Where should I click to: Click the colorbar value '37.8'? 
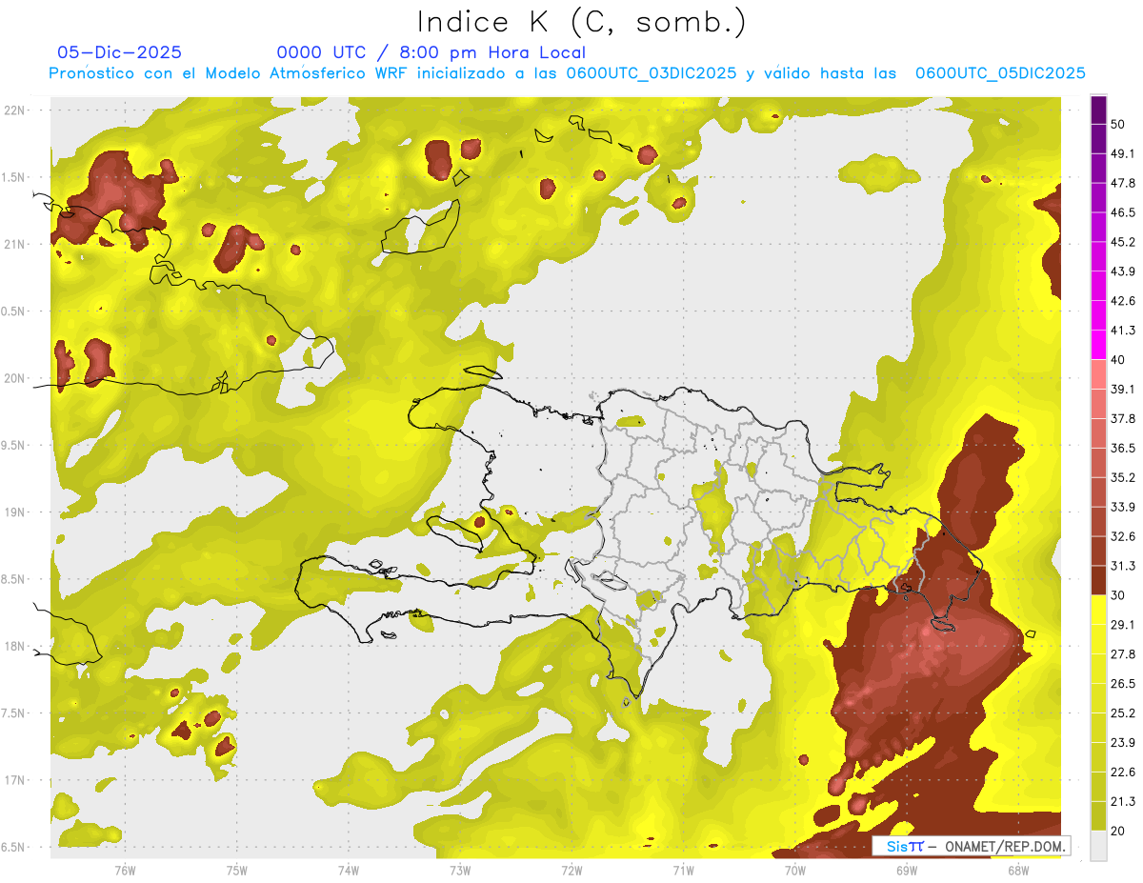(1123, 418)
